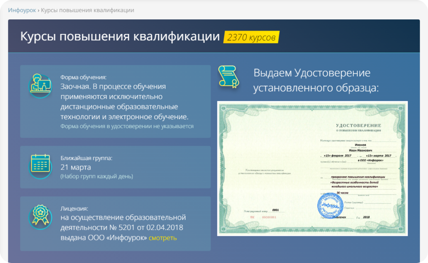Open the certificate sample image

(x=312, y=168)
